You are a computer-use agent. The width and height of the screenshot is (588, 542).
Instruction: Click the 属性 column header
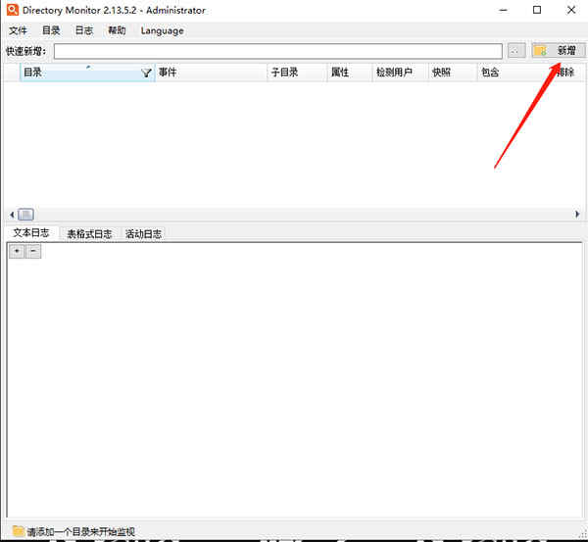click(350, 73)
